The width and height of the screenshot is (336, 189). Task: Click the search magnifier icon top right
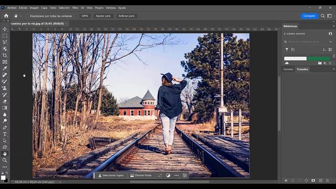click(323, 16)
